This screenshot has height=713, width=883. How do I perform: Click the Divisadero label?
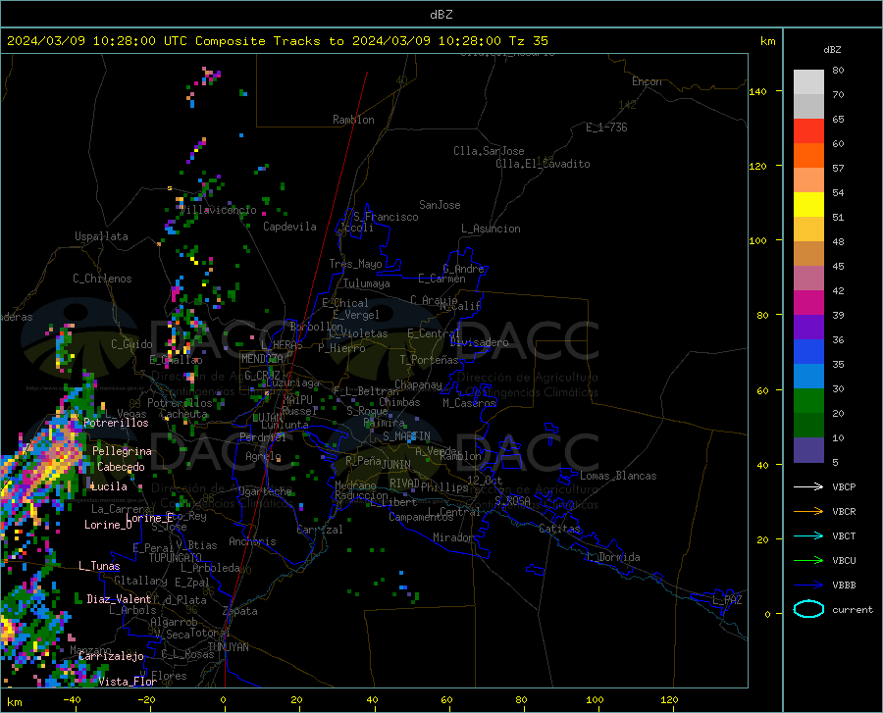[479, 342]
